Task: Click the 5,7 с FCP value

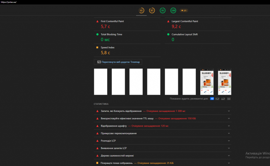Action: tap(105, 26)
